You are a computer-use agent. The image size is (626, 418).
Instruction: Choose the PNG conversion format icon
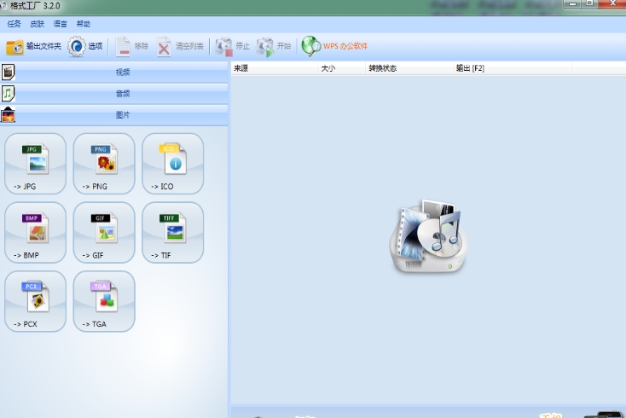pyautogui.click(x=104, y=164)
